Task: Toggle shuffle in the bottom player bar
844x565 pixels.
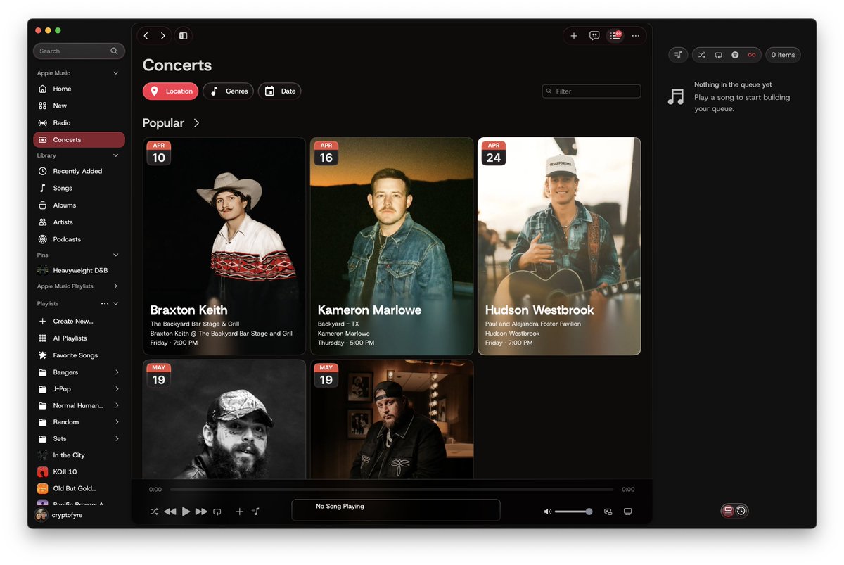Action: (x=154, y=512)
